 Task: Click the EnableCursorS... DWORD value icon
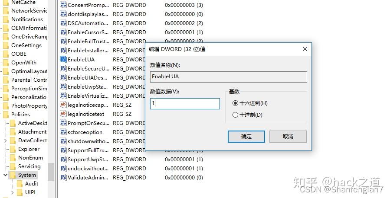pos(63,32)
